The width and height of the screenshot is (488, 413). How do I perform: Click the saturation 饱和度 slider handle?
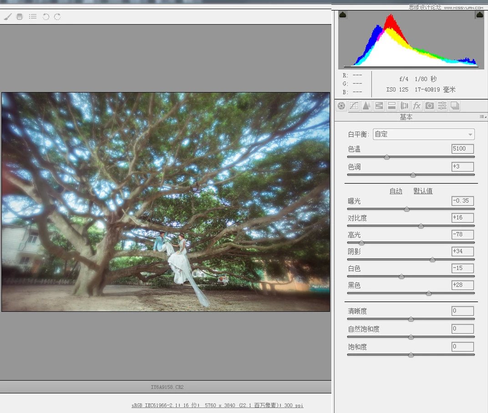pos(411,355)
